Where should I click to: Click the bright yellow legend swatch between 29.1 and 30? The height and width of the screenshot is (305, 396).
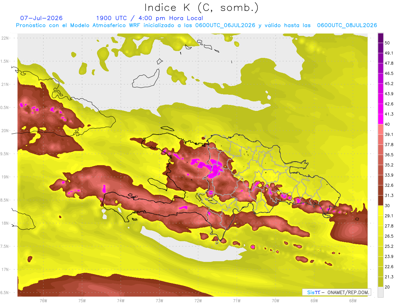click(380, 210)
